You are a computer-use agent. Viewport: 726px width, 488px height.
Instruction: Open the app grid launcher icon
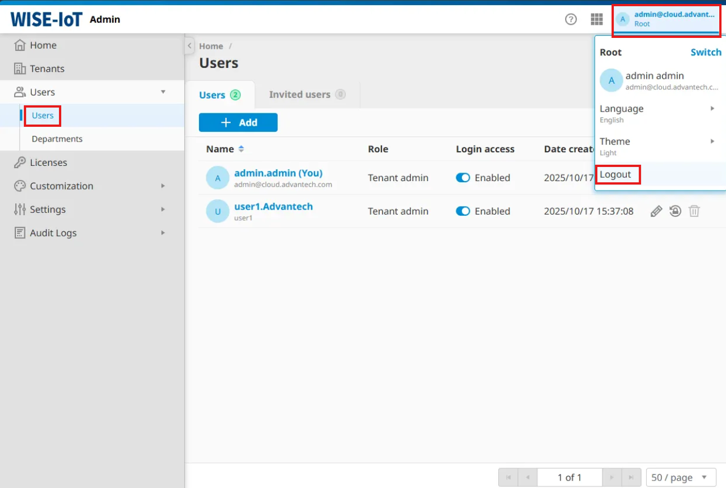(x=596, y=19)
